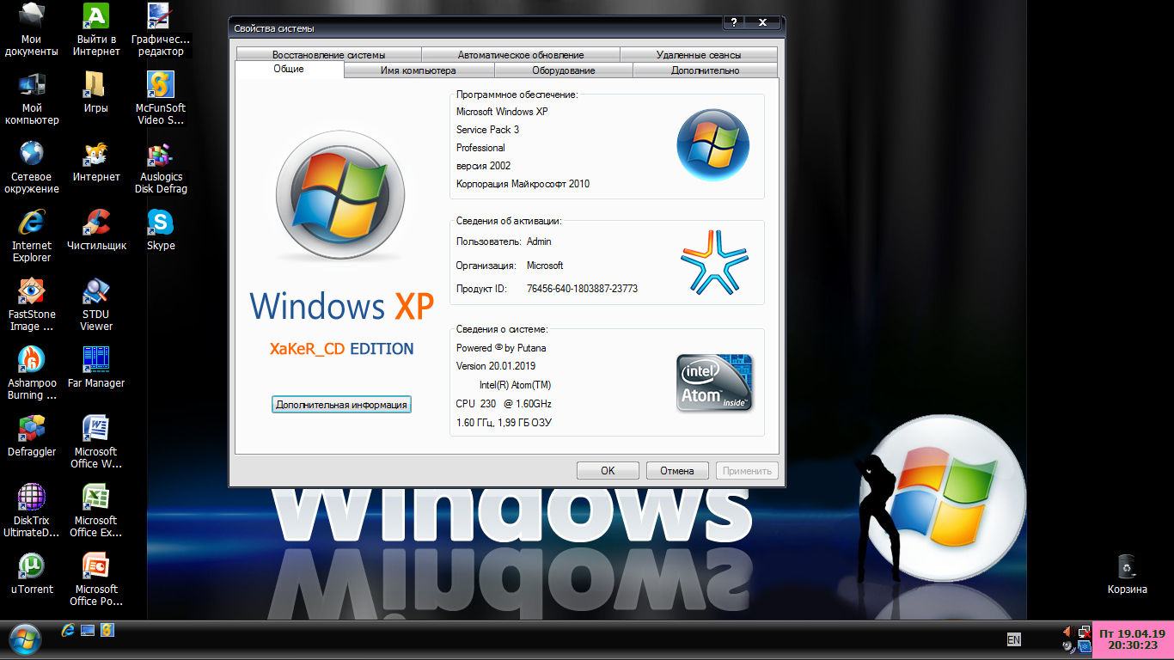This screenshot has width=1174, height=660.
Task: Select the McFunSoft Video shortcut
Action: tap(161, 99)
